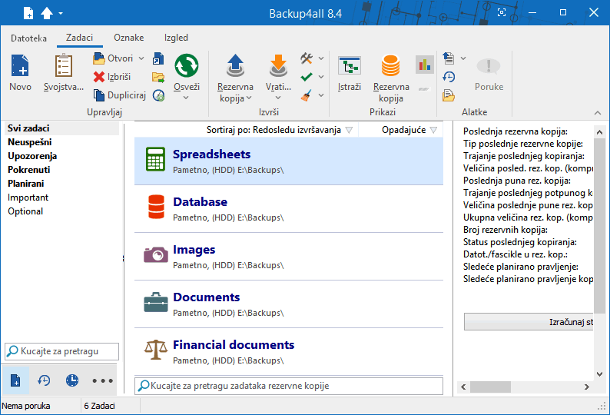Click the folder with papers icon in Alatke

(449, 95)
